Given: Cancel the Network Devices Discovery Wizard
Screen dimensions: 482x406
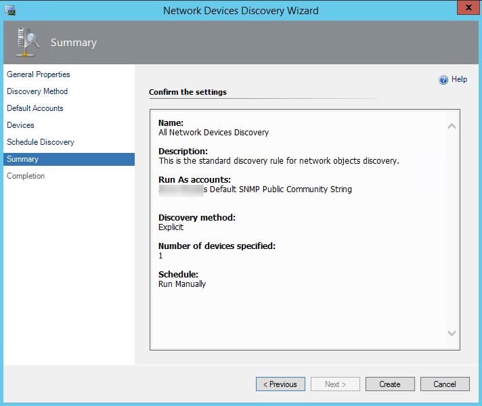Looking at the screenshot, I should pos(445,384).
